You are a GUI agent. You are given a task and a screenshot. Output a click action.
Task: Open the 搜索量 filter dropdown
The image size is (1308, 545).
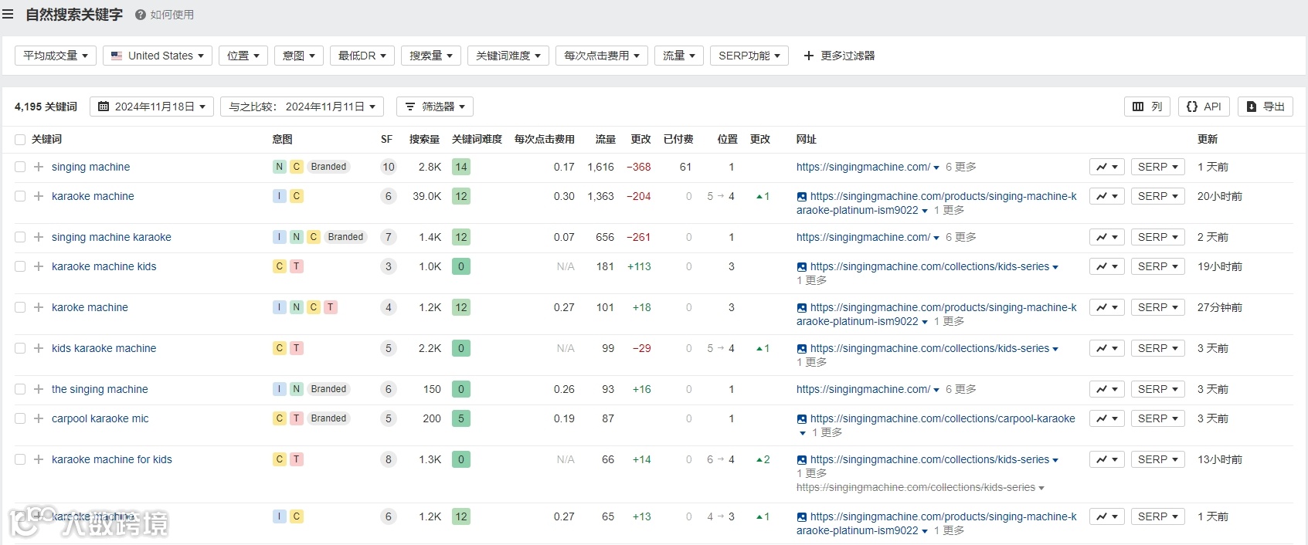coord(431,56)
